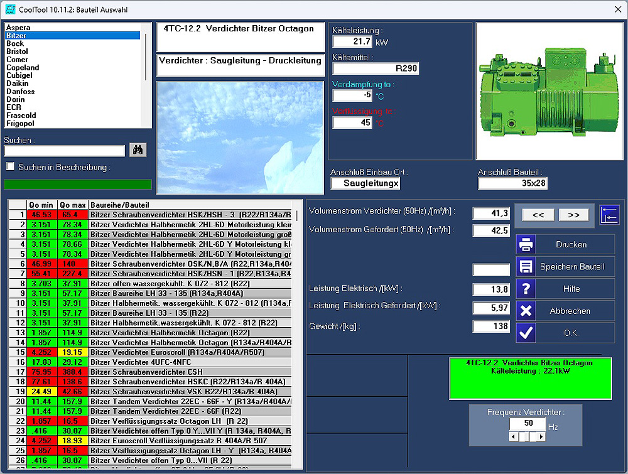Image resolution: width=628 pixels, height=474 pixels.
Task: Click the frequency slider right arrow
Action: [541, 437]
